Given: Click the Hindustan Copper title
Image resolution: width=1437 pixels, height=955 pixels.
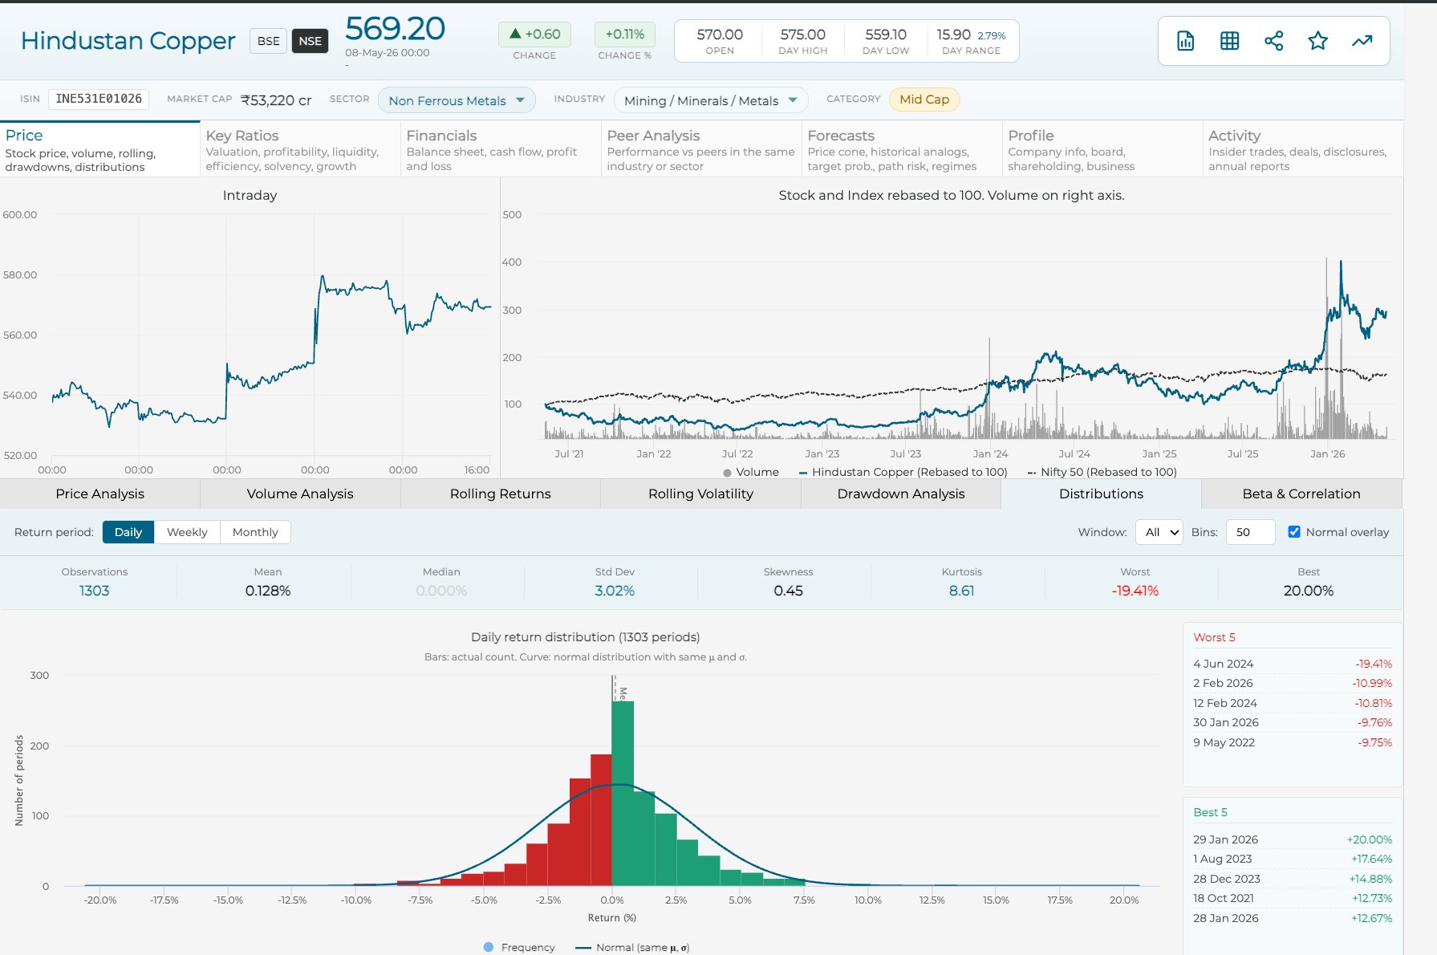Looking at the screenshot, I should [x=128, y=41].
